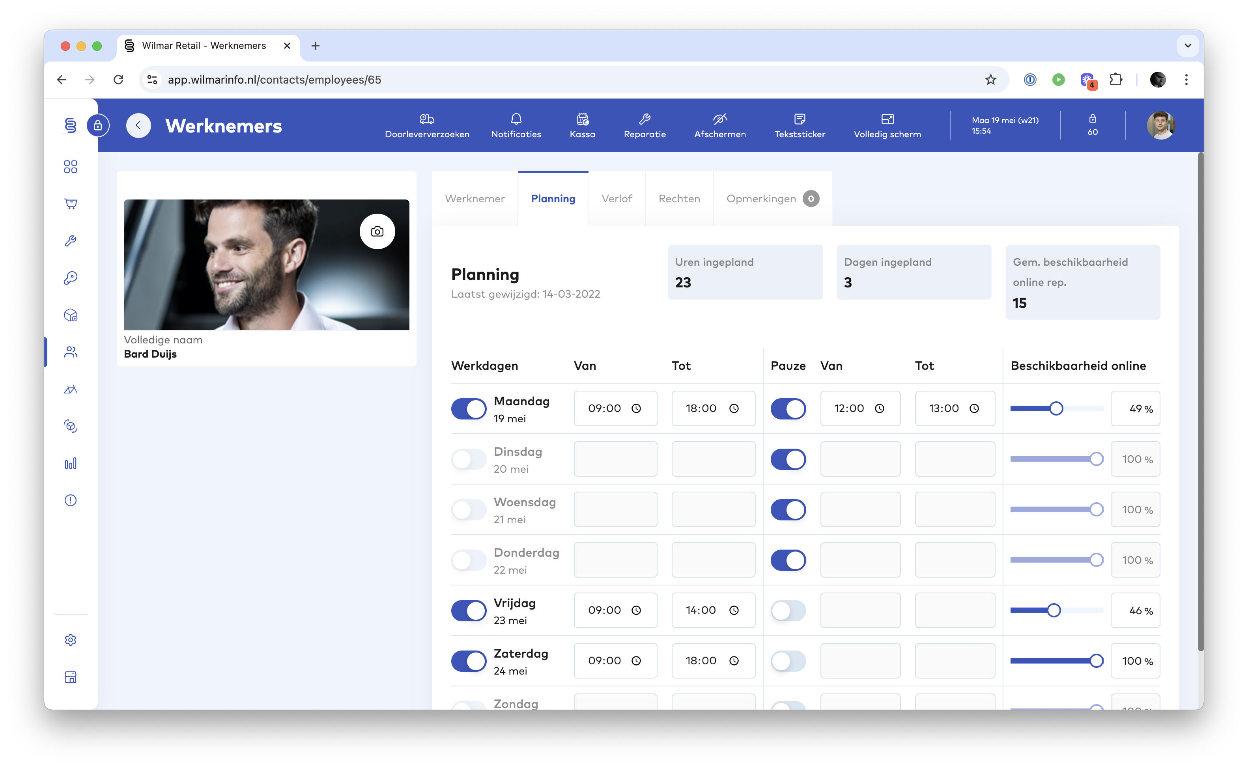Open Tekststicker in header
Screen dimensions: 1248x768
799,125
